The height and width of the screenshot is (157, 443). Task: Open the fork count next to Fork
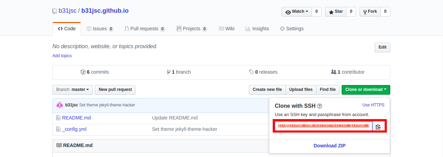click(385, 12)
